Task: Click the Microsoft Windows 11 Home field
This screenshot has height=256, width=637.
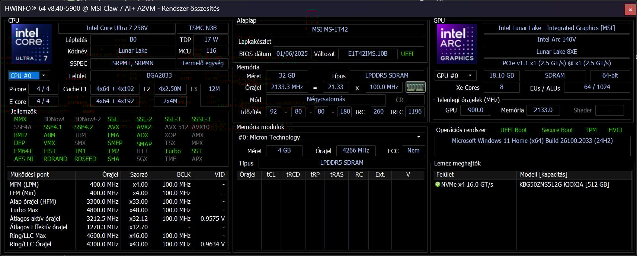Action: coord(532,141)
